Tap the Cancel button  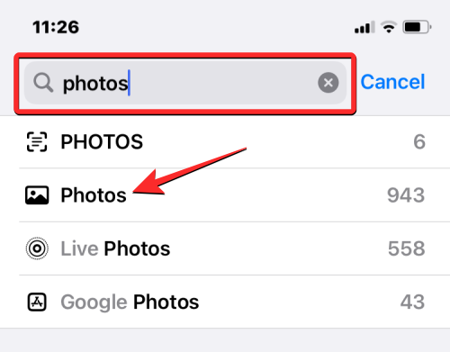[x=392, y=82]
